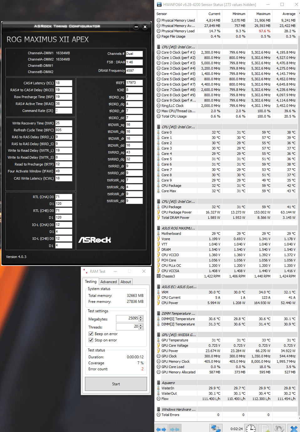This screenshot has height=432, width=300.
Task: Click the CPU section chip icon above Core 0 Clock
Action: tap(159, 47)
